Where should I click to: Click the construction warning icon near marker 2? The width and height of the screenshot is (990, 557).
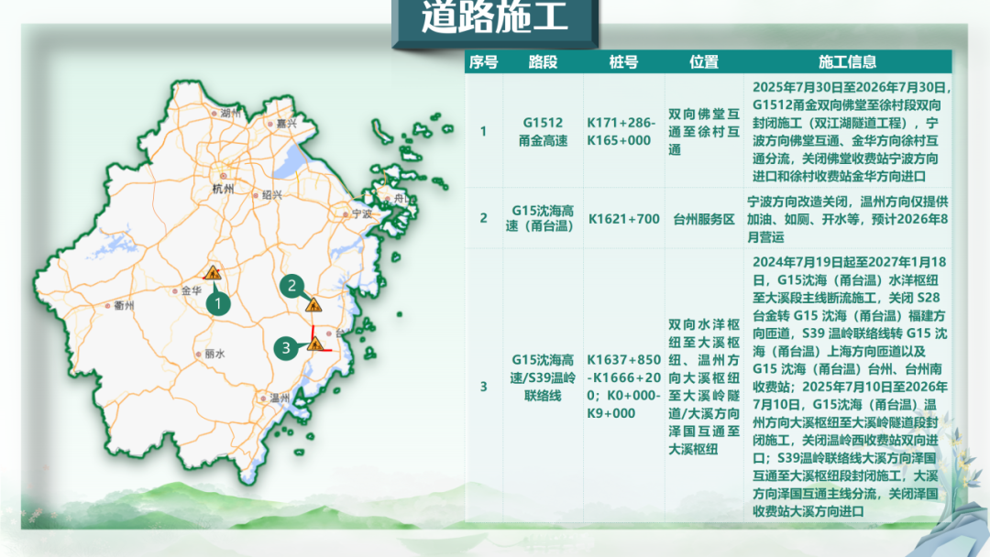[313, 305]
